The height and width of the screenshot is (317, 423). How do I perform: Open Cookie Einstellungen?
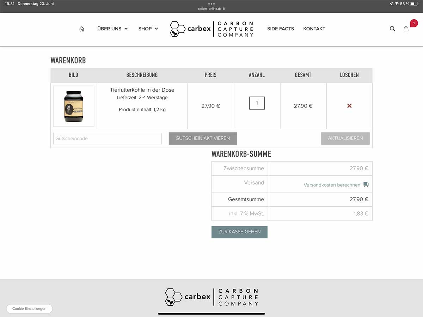click(x=29, y=309)
